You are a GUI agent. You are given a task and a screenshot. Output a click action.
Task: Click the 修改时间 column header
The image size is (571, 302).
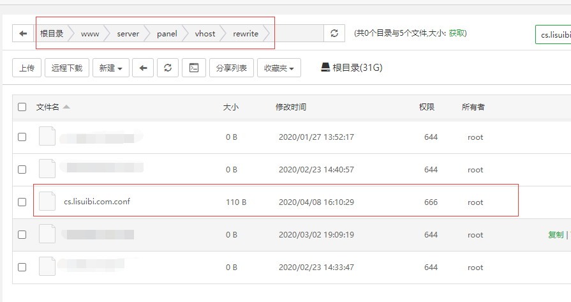click(x=290, y=107)
